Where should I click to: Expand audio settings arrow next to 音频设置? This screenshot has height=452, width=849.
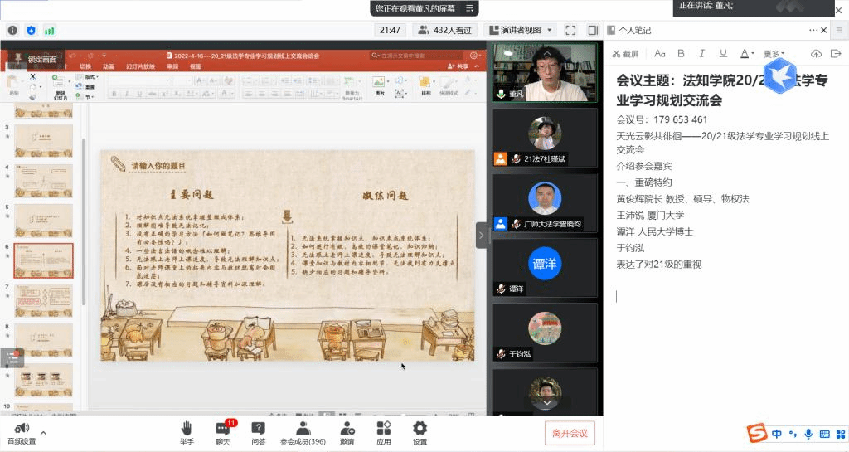(43, 432)
